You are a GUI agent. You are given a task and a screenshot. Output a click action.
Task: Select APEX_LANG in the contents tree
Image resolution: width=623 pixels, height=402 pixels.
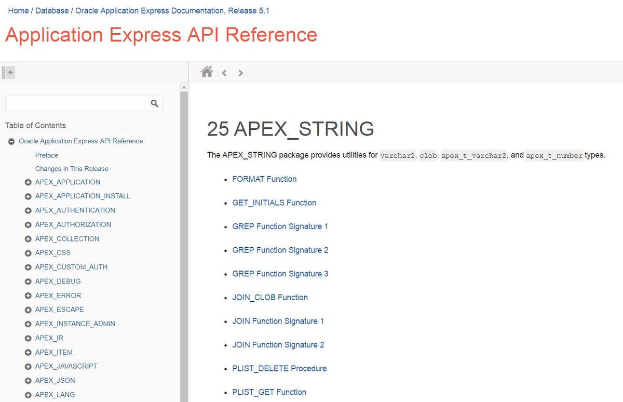(x=55, y=395)
